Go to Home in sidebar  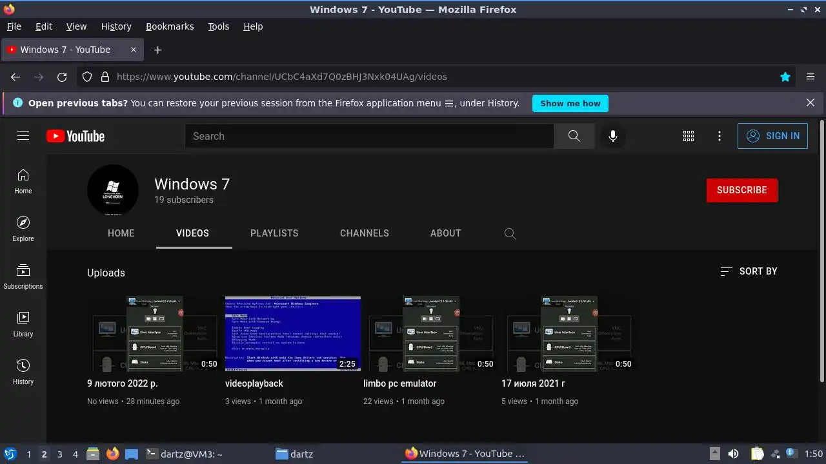click(x=23, y=181)
